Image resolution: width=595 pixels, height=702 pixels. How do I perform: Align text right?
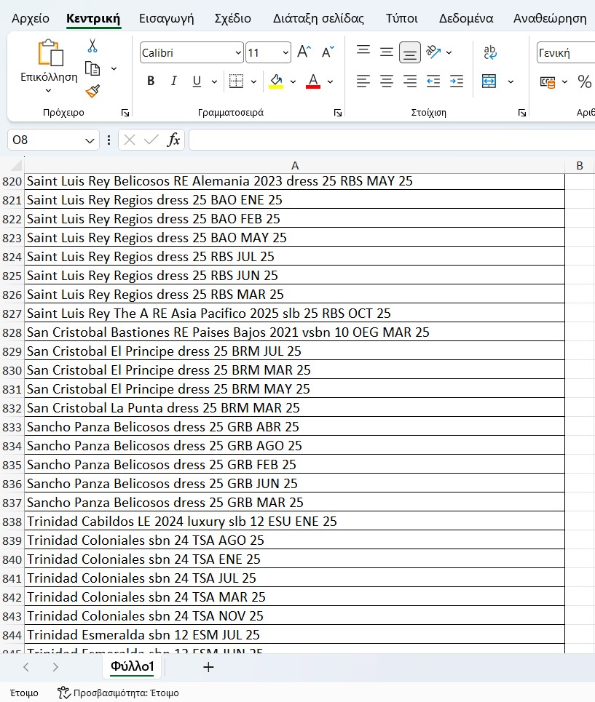(x=410, y=81)
